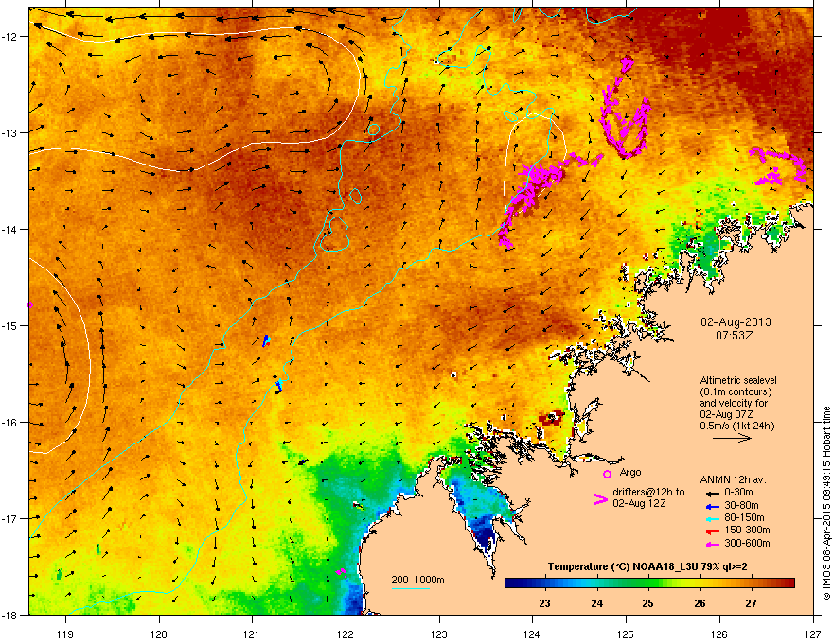Click the '80-150m' depth label
This screenshot has height=643, width=833.
pos(744,517)
